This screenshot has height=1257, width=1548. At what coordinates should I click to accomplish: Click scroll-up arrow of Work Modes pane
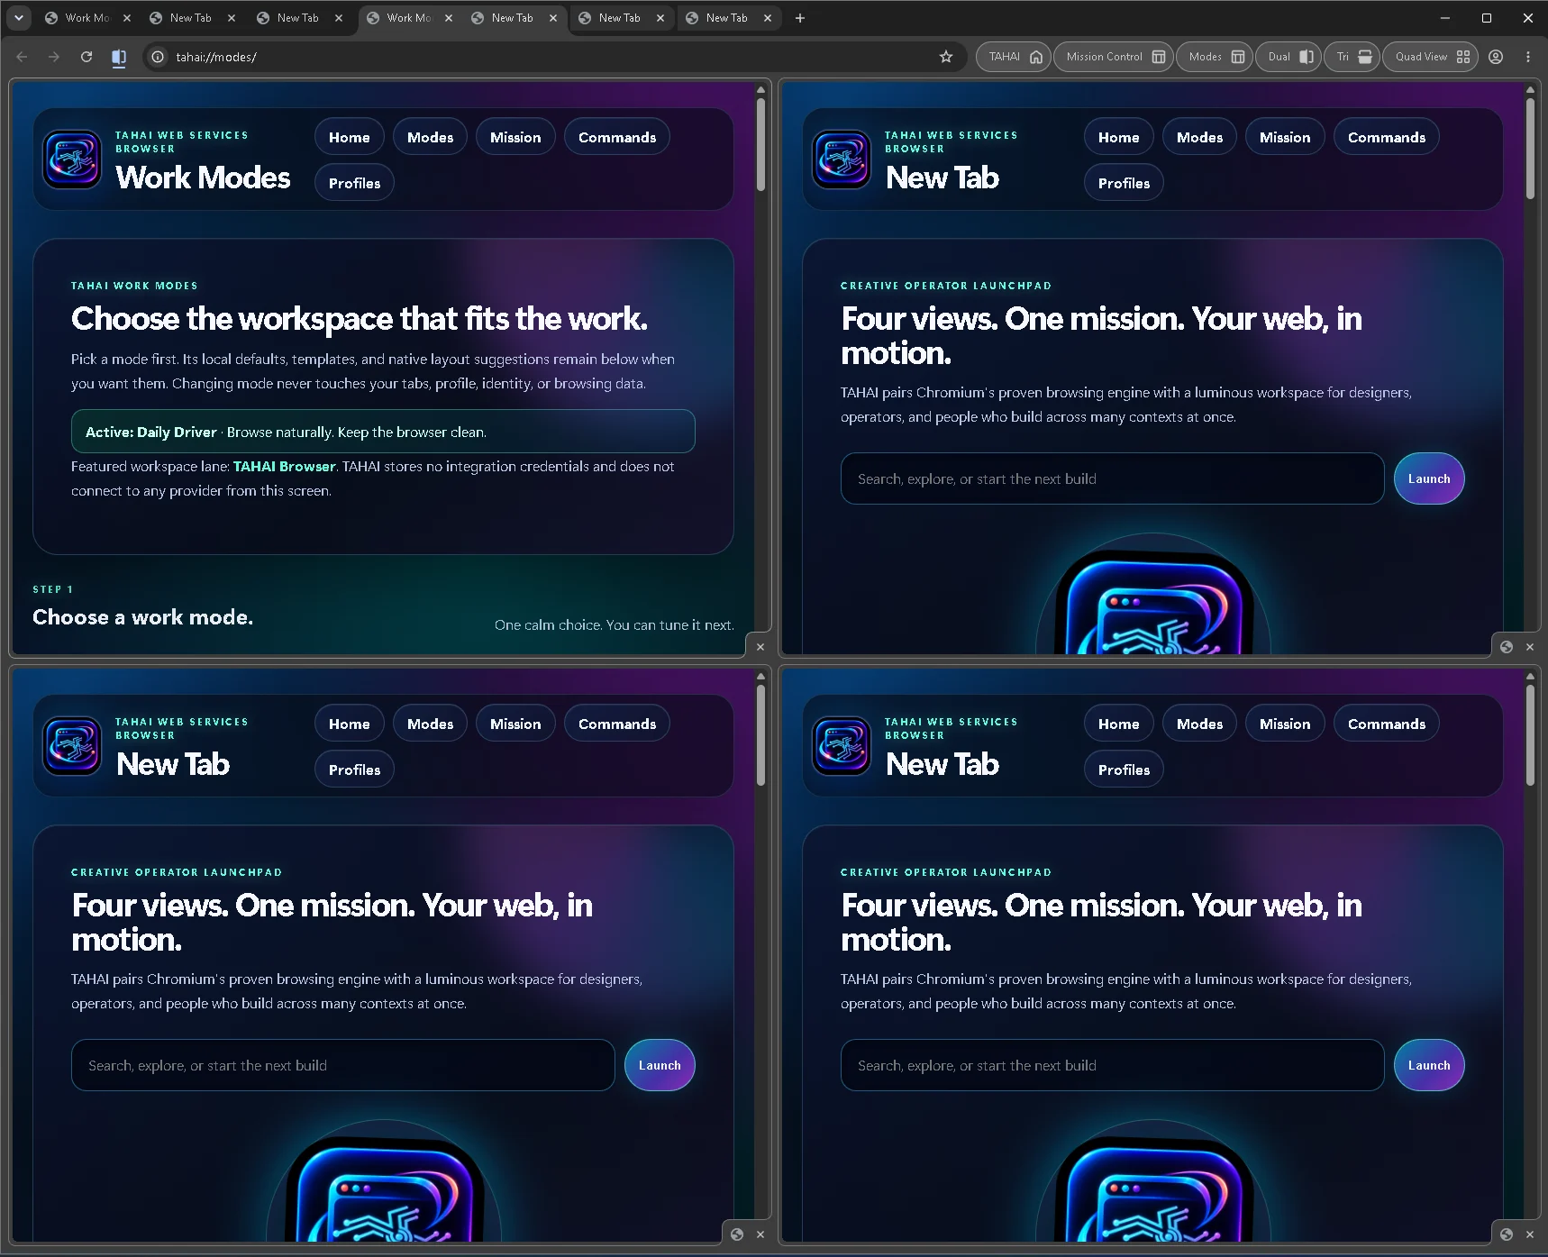pos(760,90)
